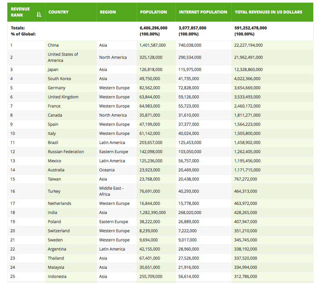Click the Oceania region for Australia
Screen dimensions: 318x283
tap(107, 170)
